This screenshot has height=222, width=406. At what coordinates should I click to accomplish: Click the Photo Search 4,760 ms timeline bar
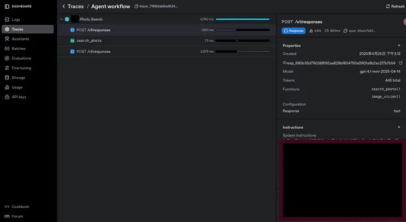coord(243,19)
